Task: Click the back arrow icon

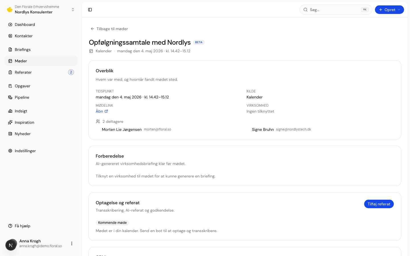Action: click(92, 29)
